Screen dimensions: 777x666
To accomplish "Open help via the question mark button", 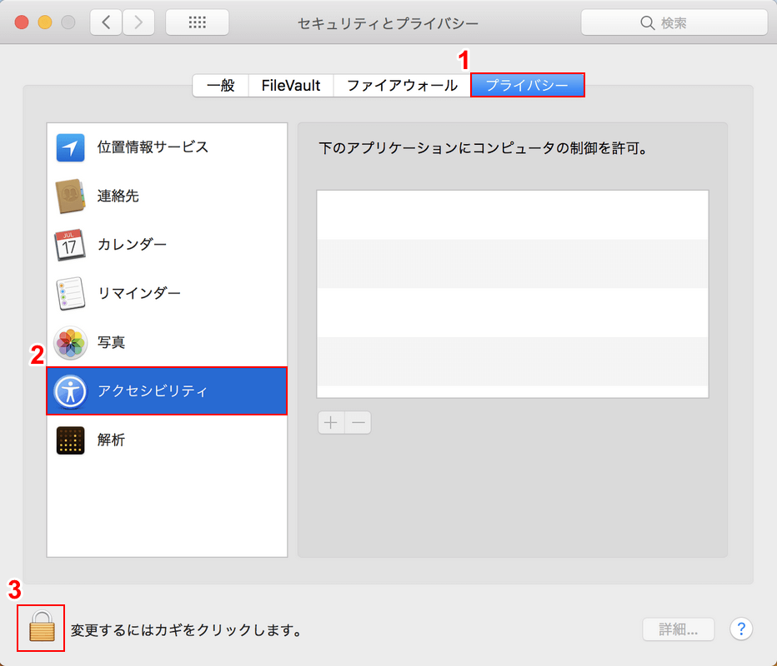I will 741,629.
